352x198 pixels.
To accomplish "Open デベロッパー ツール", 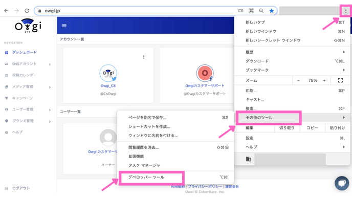I will coord(175,178).
